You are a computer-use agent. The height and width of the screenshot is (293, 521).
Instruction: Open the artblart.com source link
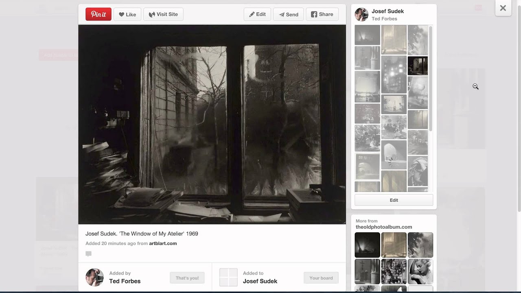click(x=163, y=243)
